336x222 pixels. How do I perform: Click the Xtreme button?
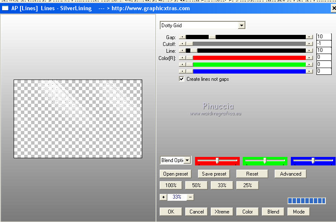pyautogui.click(x=222, y=211)
